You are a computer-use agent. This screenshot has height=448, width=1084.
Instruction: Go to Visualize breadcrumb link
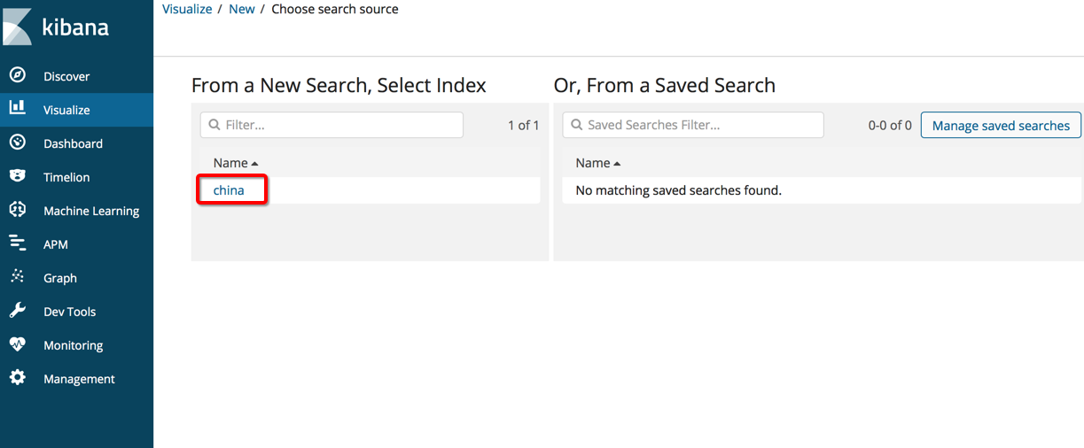point(187,9)
